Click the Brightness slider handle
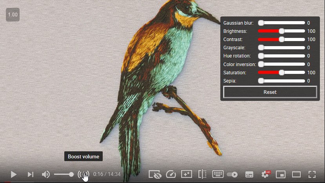The height and width of the screenshot is (183, 325). pos(281,31)
